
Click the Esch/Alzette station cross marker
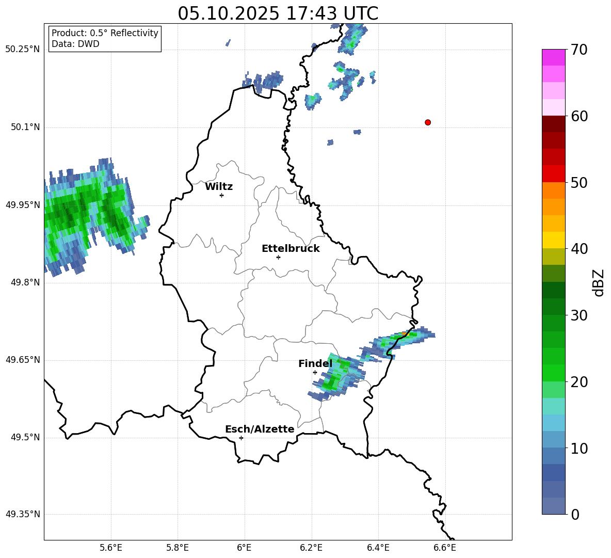241,438
